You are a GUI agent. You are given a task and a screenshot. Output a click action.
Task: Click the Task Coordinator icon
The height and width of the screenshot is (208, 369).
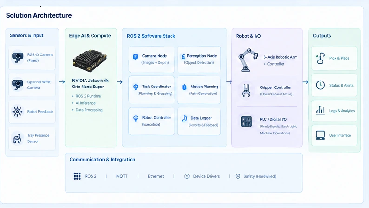point(136,87)
